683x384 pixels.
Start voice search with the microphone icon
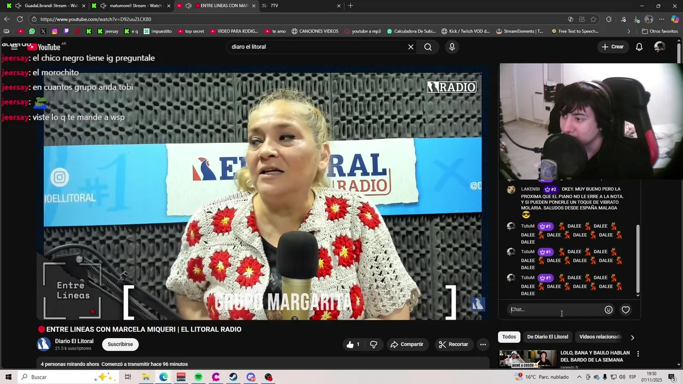(452, 47)
